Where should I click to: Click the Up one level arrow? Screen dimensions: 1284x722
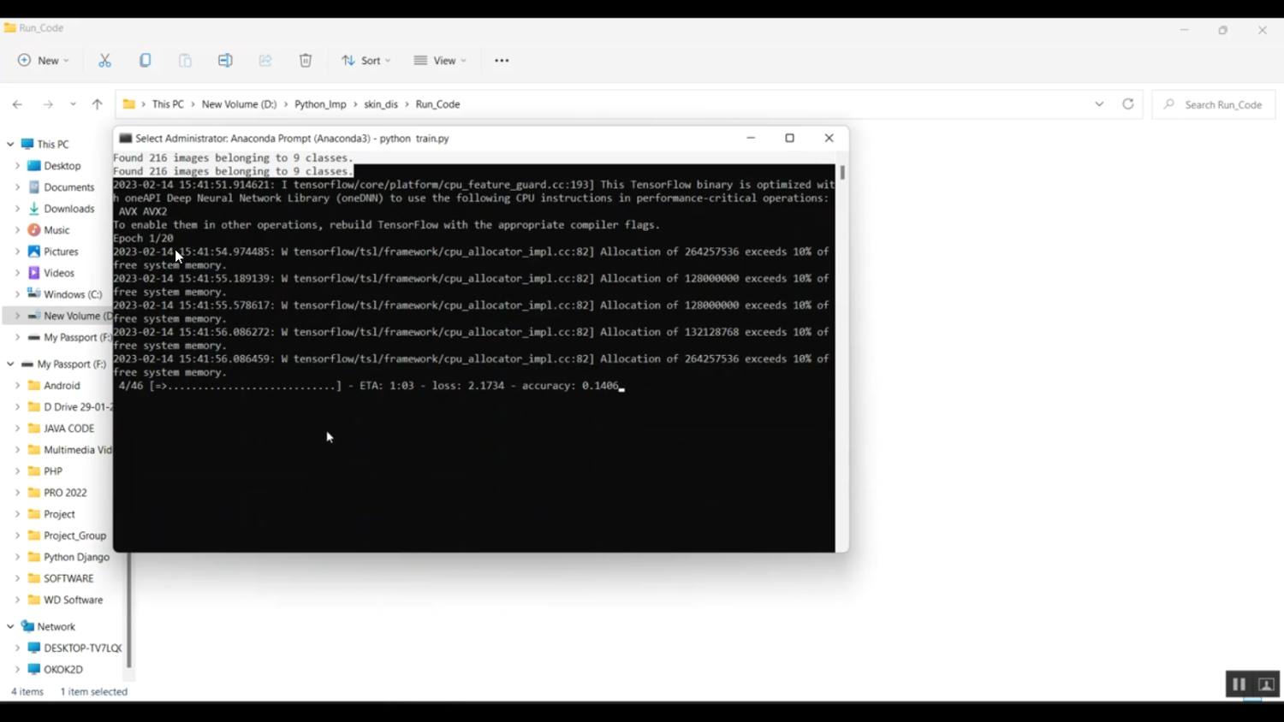click(97, 104)
